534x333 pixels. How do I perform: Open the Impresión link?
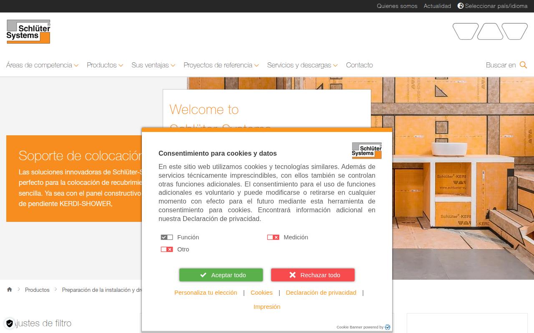[267, 307]
